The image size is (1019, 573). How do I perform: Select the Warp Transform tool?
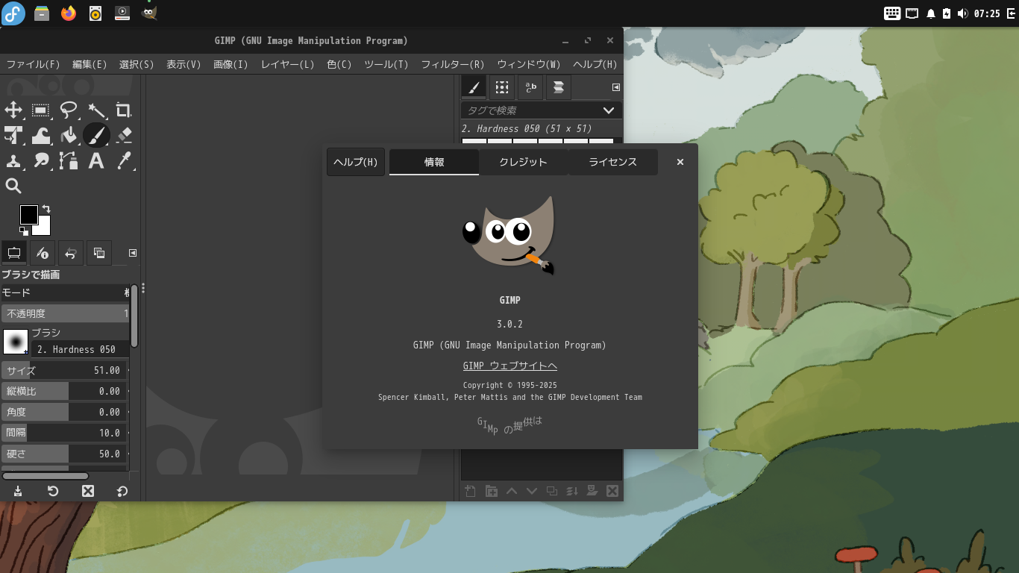point(41,136)
